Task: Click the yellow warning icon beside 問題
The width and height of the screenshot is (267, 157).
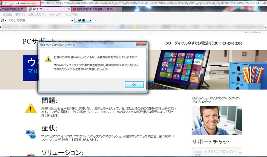Action: point(31,108)
